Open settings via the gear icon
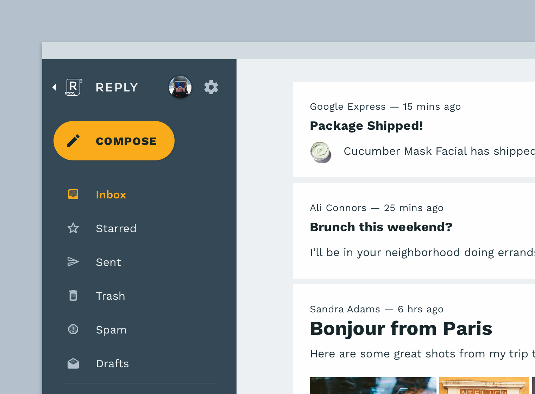Viewport: 535px width, 394px height. [x=211, y=87]
